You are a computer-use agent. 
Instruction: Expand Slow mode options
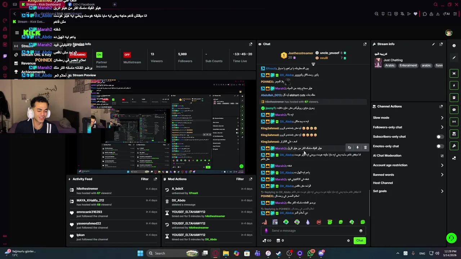(442, 118)
